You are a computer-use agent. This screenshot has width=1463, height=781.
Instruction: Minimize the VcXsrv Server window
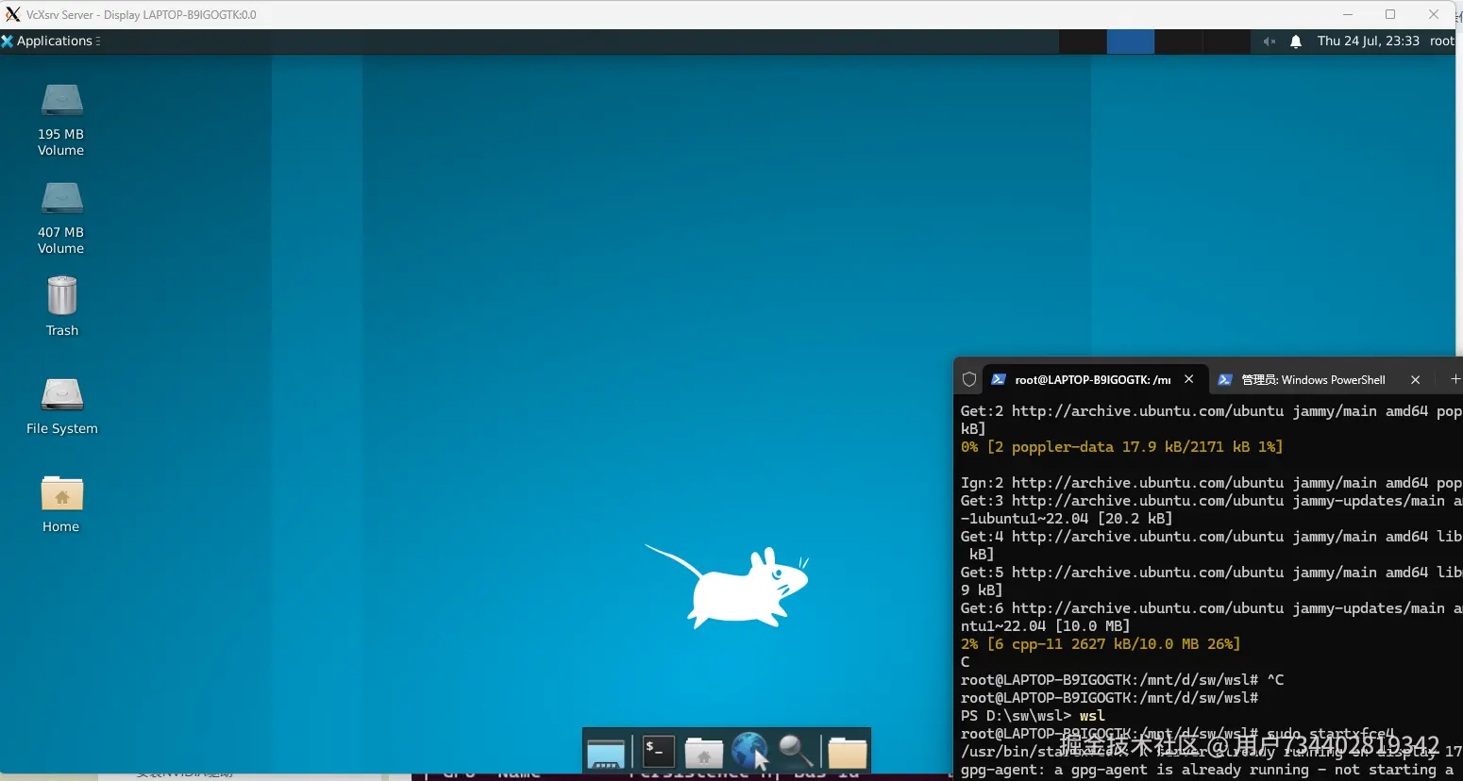point(1347,14)
